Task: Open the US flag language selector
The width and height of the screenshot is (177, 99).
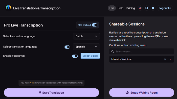Action: pos(140,8)
